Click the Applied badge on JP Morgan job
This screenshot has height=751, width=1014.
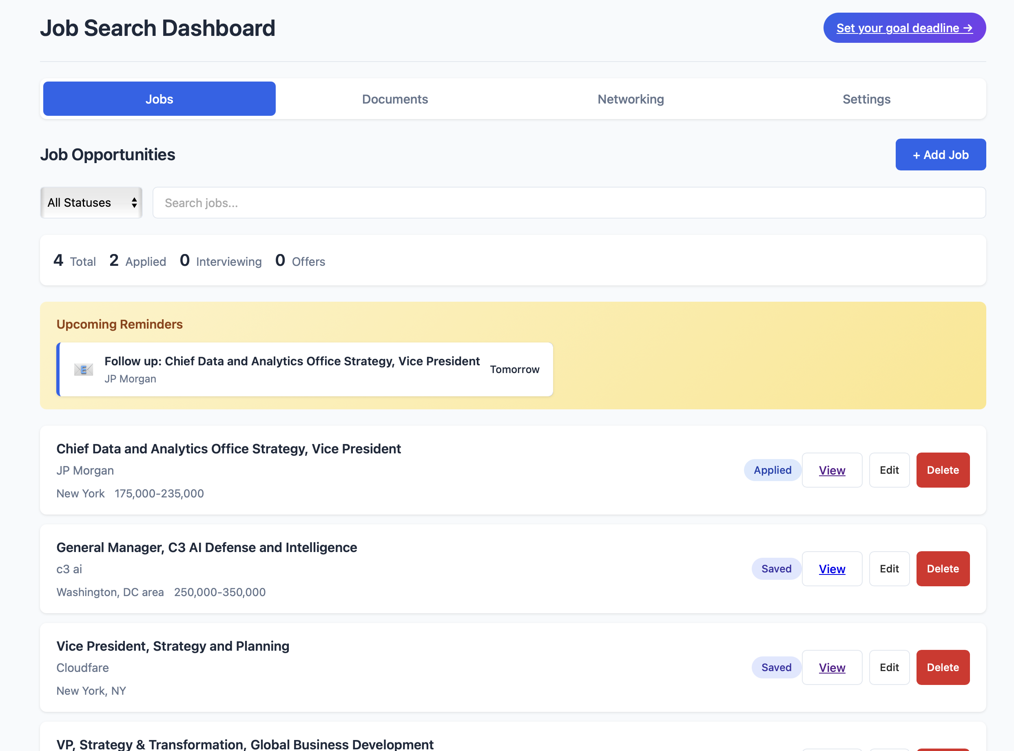772,470
